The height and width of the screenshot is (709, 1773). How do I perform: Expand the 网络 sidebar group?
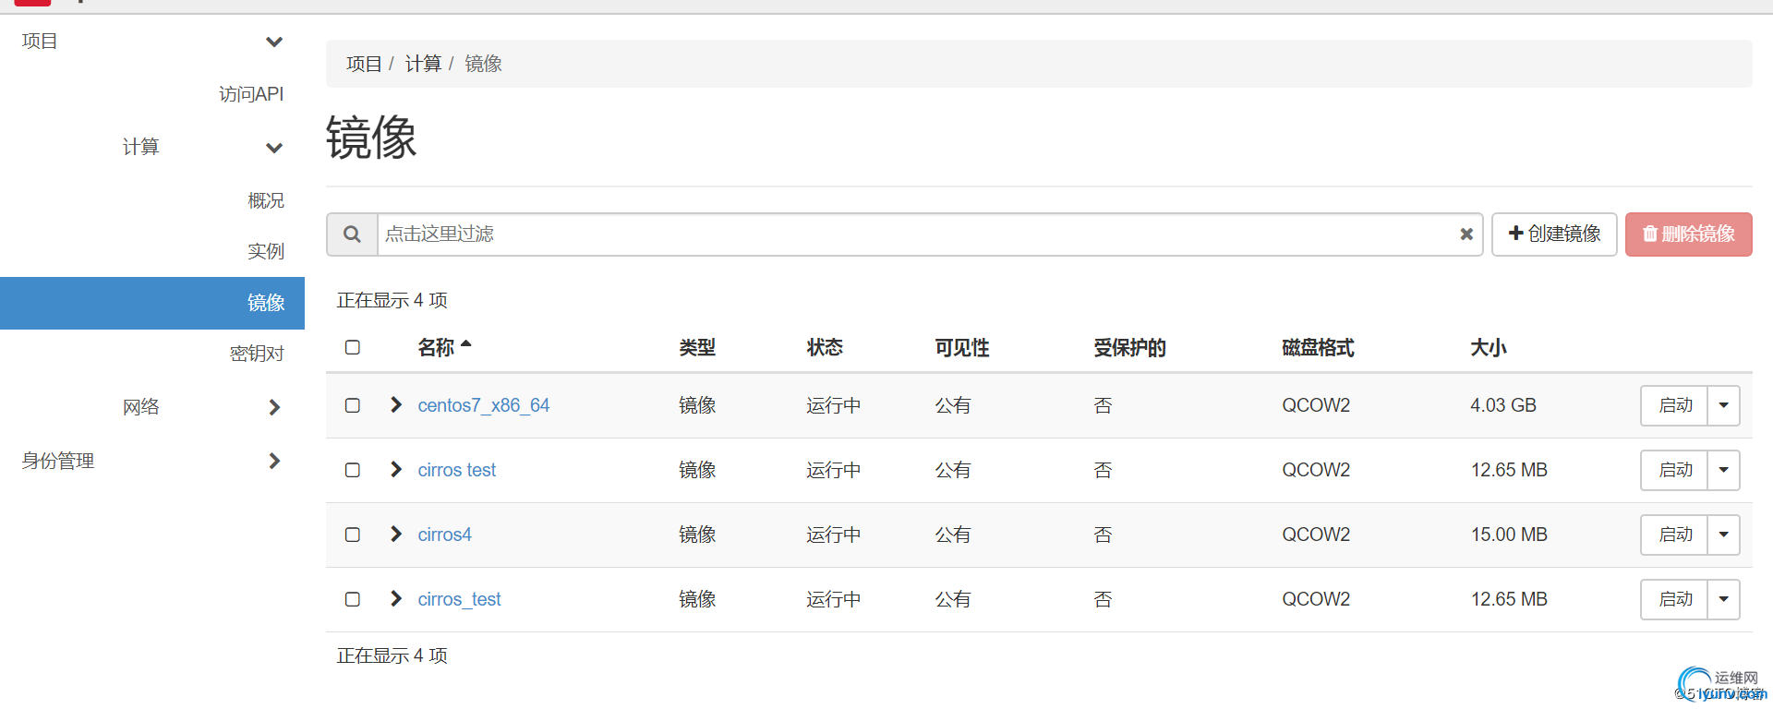tap(152, 407)
